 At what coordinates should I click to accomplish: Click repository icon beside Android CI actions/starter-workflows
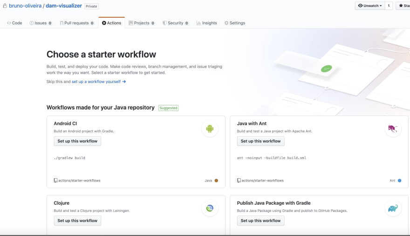55,180
